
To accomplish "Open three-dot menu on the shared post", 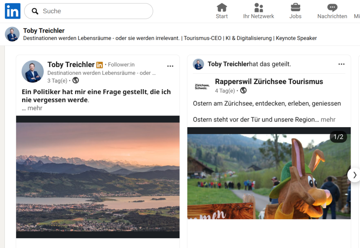I will coord(341,64).
